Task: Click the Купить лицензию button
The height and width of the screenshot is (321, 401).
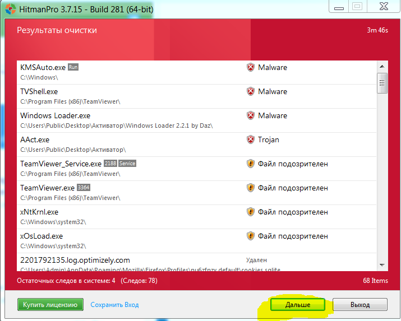Action: [x=50, y=304]
